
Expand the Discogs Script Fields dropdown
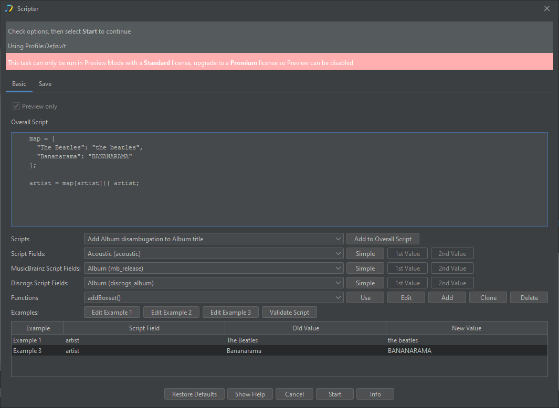tap(213, 283)
